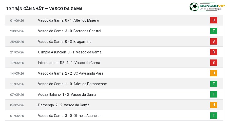Screen dimensions: 228x126
Task: Click the green T badge for Audax Italiano match
Action: click(214, 94)
